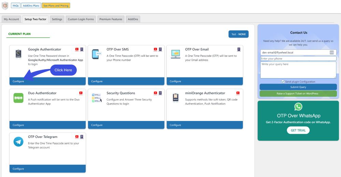Open the My Account tab
This screenshot has width=341, height=177.
click(x=11, y=19)
